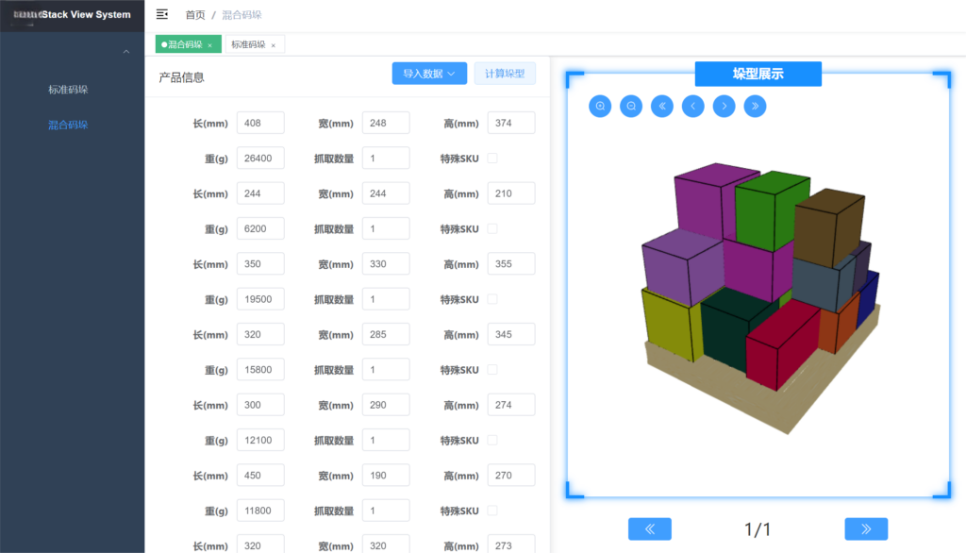Step back with single left arrow circle
The height and width of the screenshot is (553, 966).
click(x=692, y=107)
